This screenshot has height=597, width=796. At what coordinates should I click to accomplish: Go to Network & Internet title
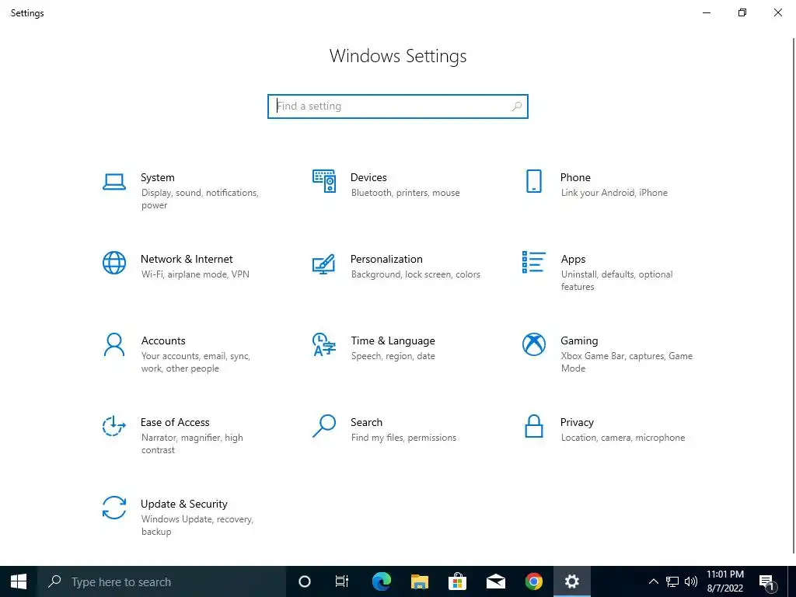(187, 259)
